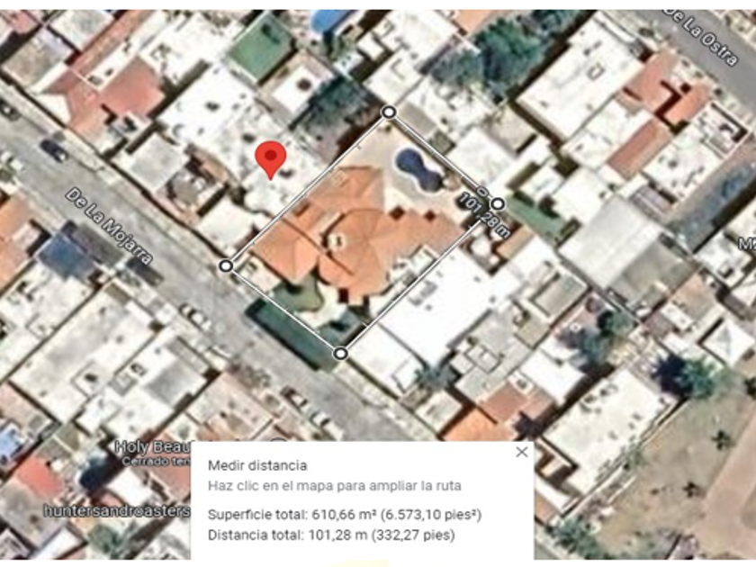
Task: Click the 101,28 m distance label
Action: (484, 214)
